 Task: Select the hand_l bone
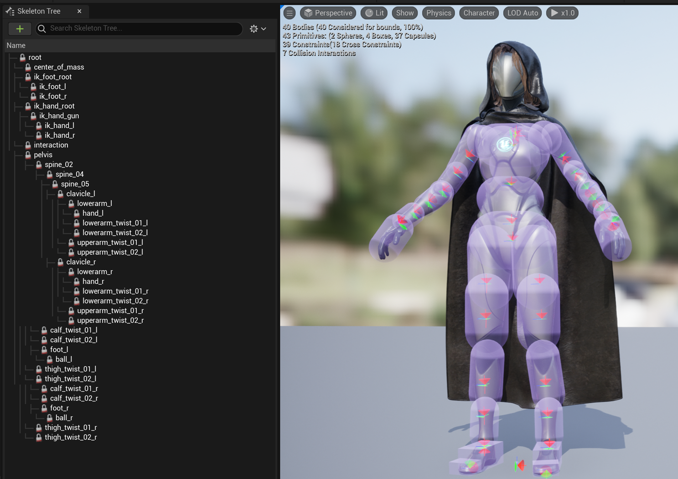coord(93,213)
